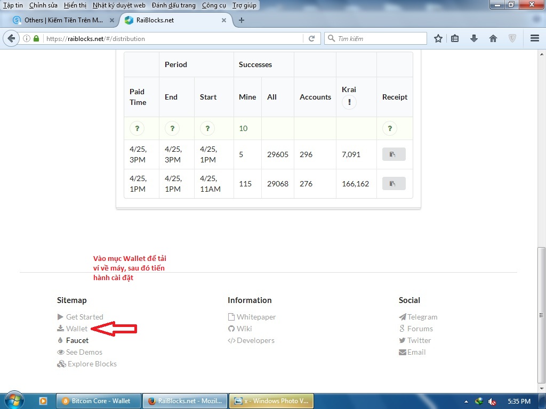The width and height of the screenshot is (546, 409).
Task: Click the Paid Time question mark icon
Action: pyautogui.click(x=137, y=128)
